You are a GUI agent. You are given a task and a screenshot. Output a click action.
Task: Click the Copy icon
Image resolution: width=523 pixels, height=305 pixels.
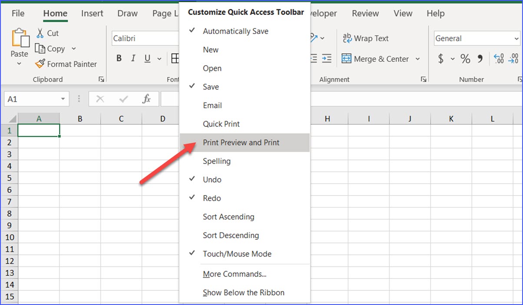click(x=40, y=49)
